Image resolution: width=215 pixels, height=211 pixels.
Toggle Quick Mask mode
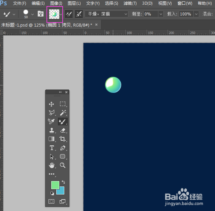pyautogui.click(x=52, y=202)
